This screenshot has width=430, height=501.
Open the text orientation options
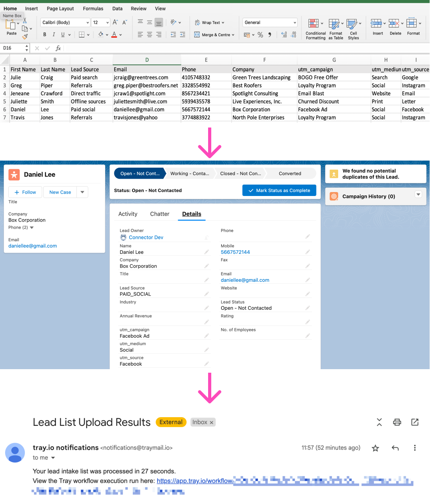tap(176, 22)
